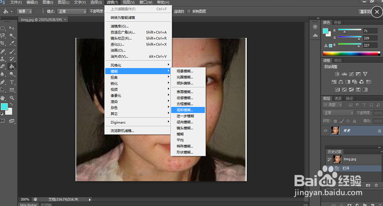
Task: Switch to the 色板 tab
Action: tap(337, 23)
